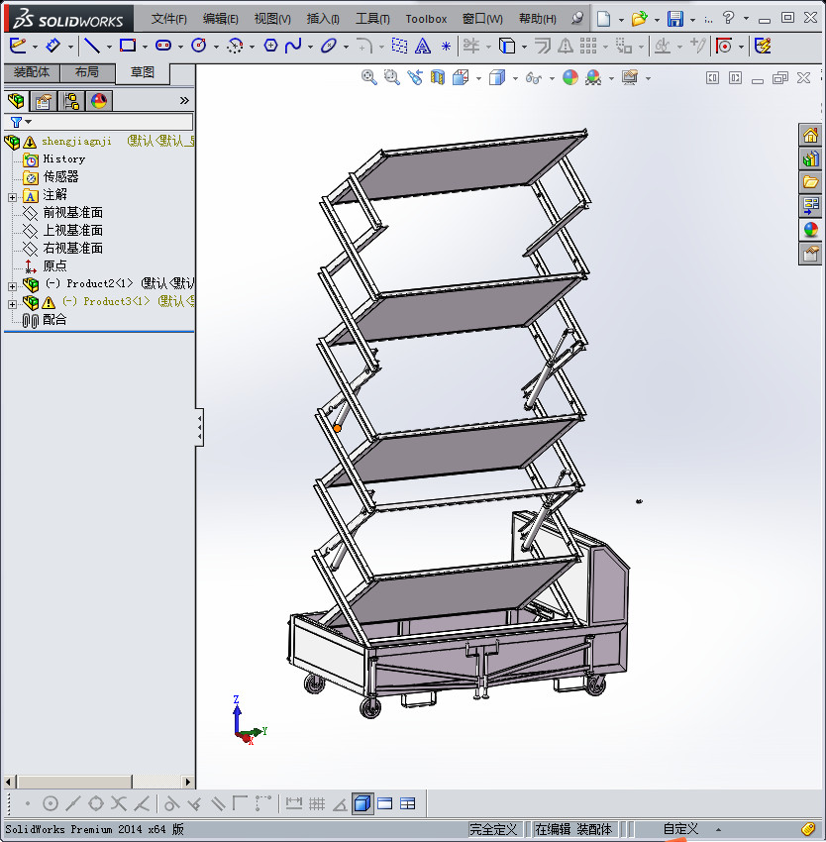Select the Corner Rectangle tool

coord(128,46)
